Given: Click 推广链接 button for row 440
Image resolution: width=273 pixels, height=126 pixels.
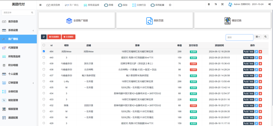Looking at the screenshot, I should 248,58.
